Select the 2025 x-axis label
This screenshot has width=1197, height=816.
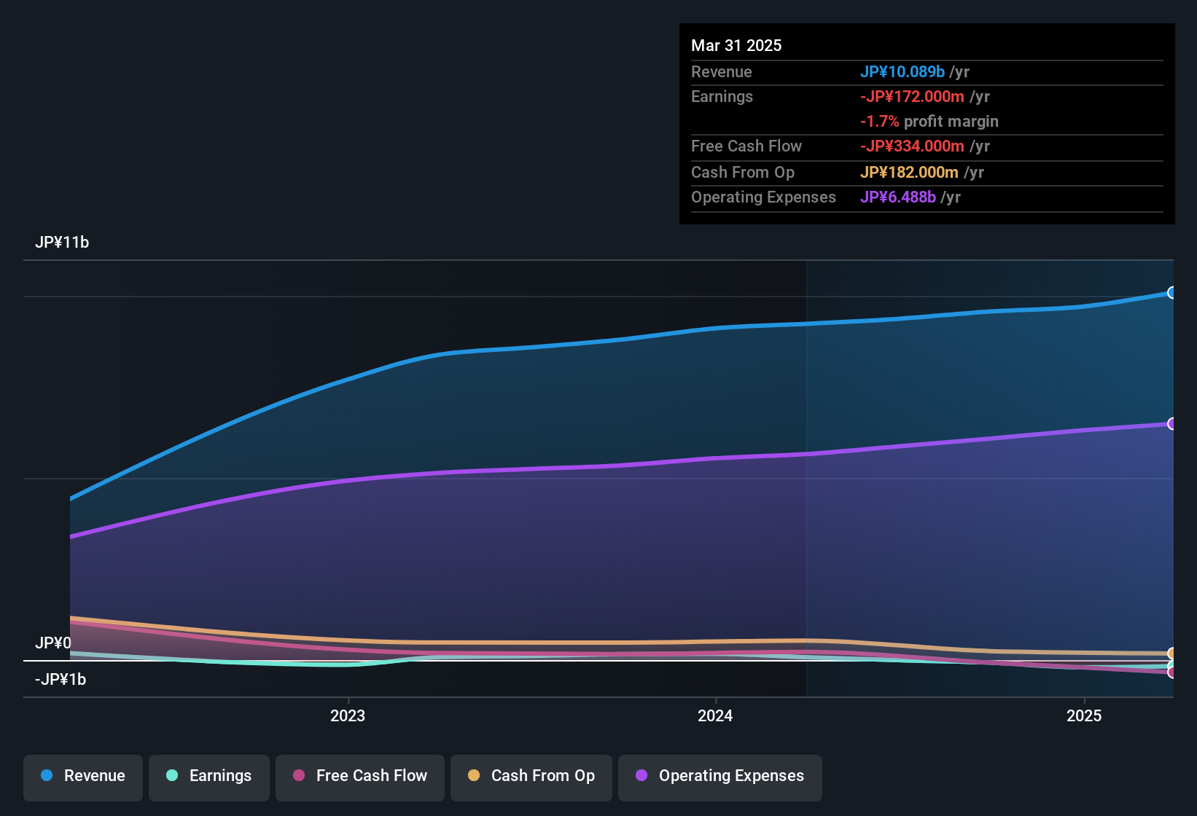pyautogui.click(x=1084, y=715)
